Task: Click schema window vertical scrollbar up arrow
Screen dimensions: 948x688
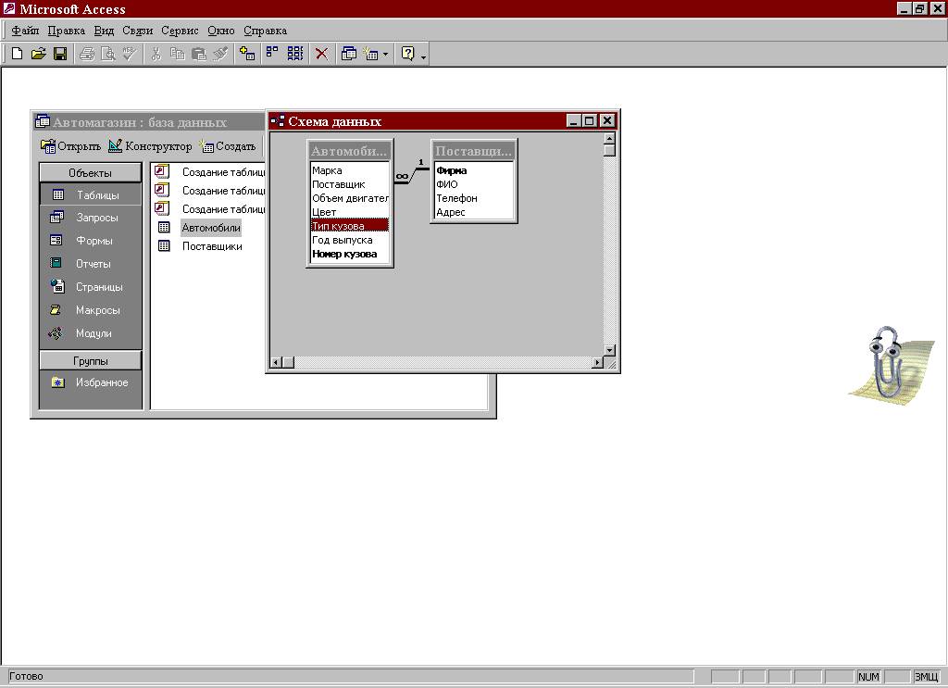Action: coord(609,139)
